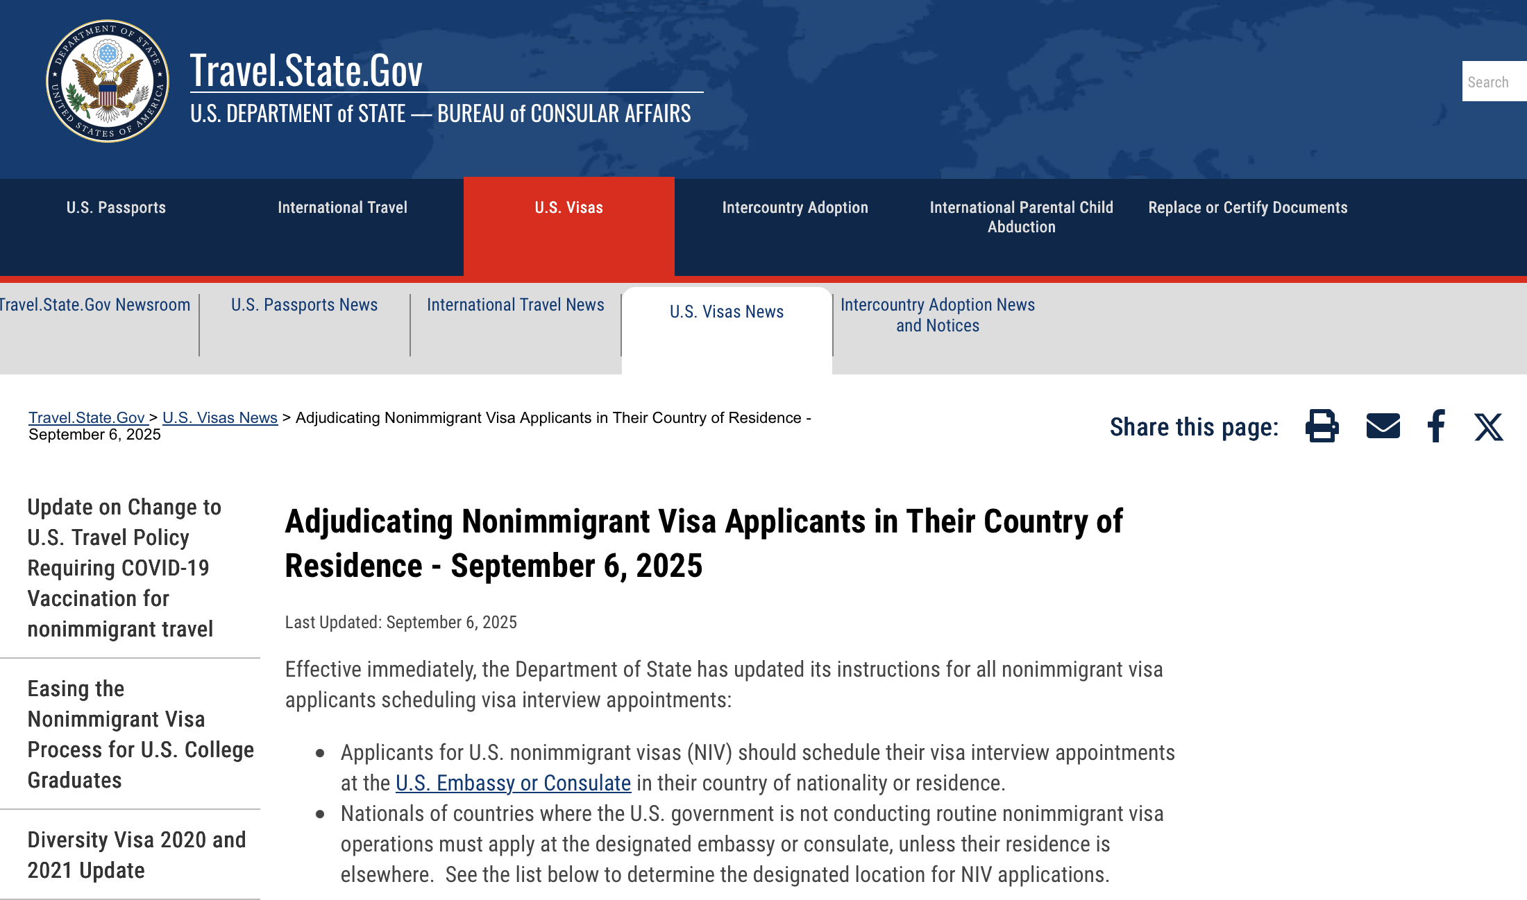The image size is (1527, 900).
Task: Share this page on Facebook
Action: 1436,426
